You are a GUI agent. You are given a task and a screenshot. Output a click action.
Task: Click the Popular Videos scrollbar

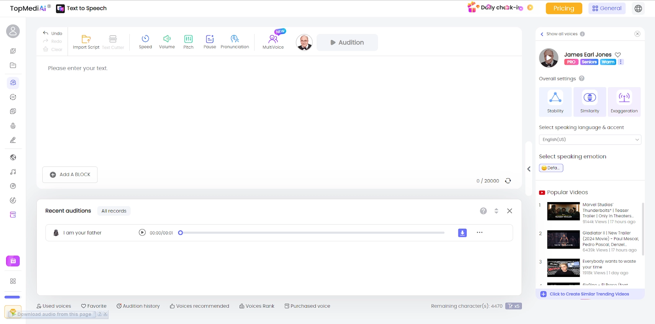pyautogui.click(x=643, y=229)
